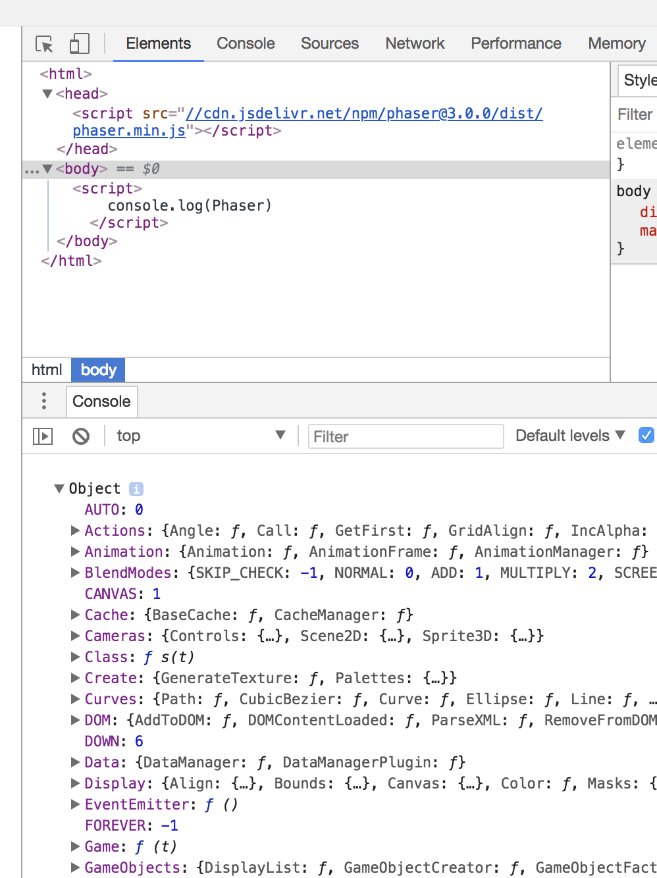Collapse the logged Object tree
Screen dimensions: 657x878
pyautogui.click(x=59, y=488)
